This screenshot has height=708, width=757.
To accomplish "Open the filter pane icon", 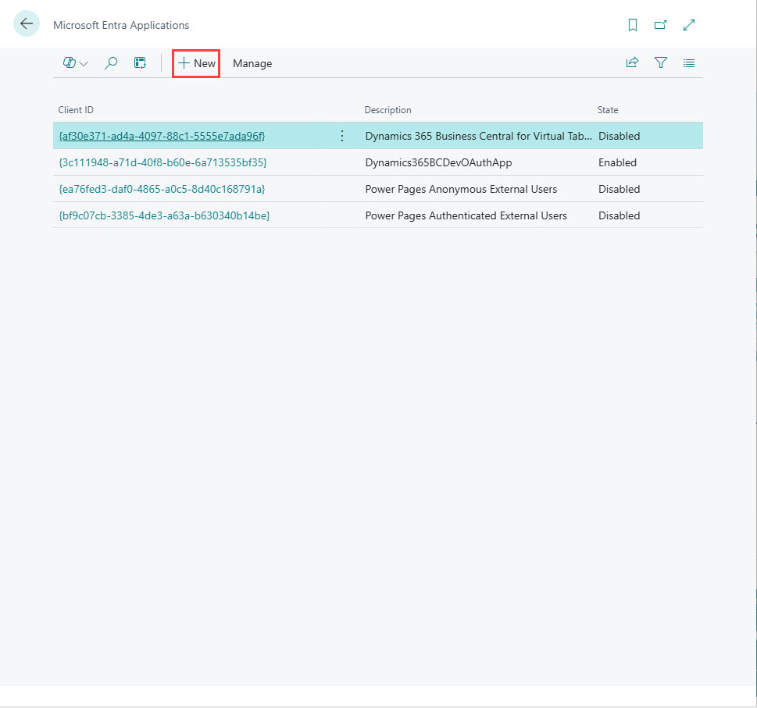I will point(661,63).
